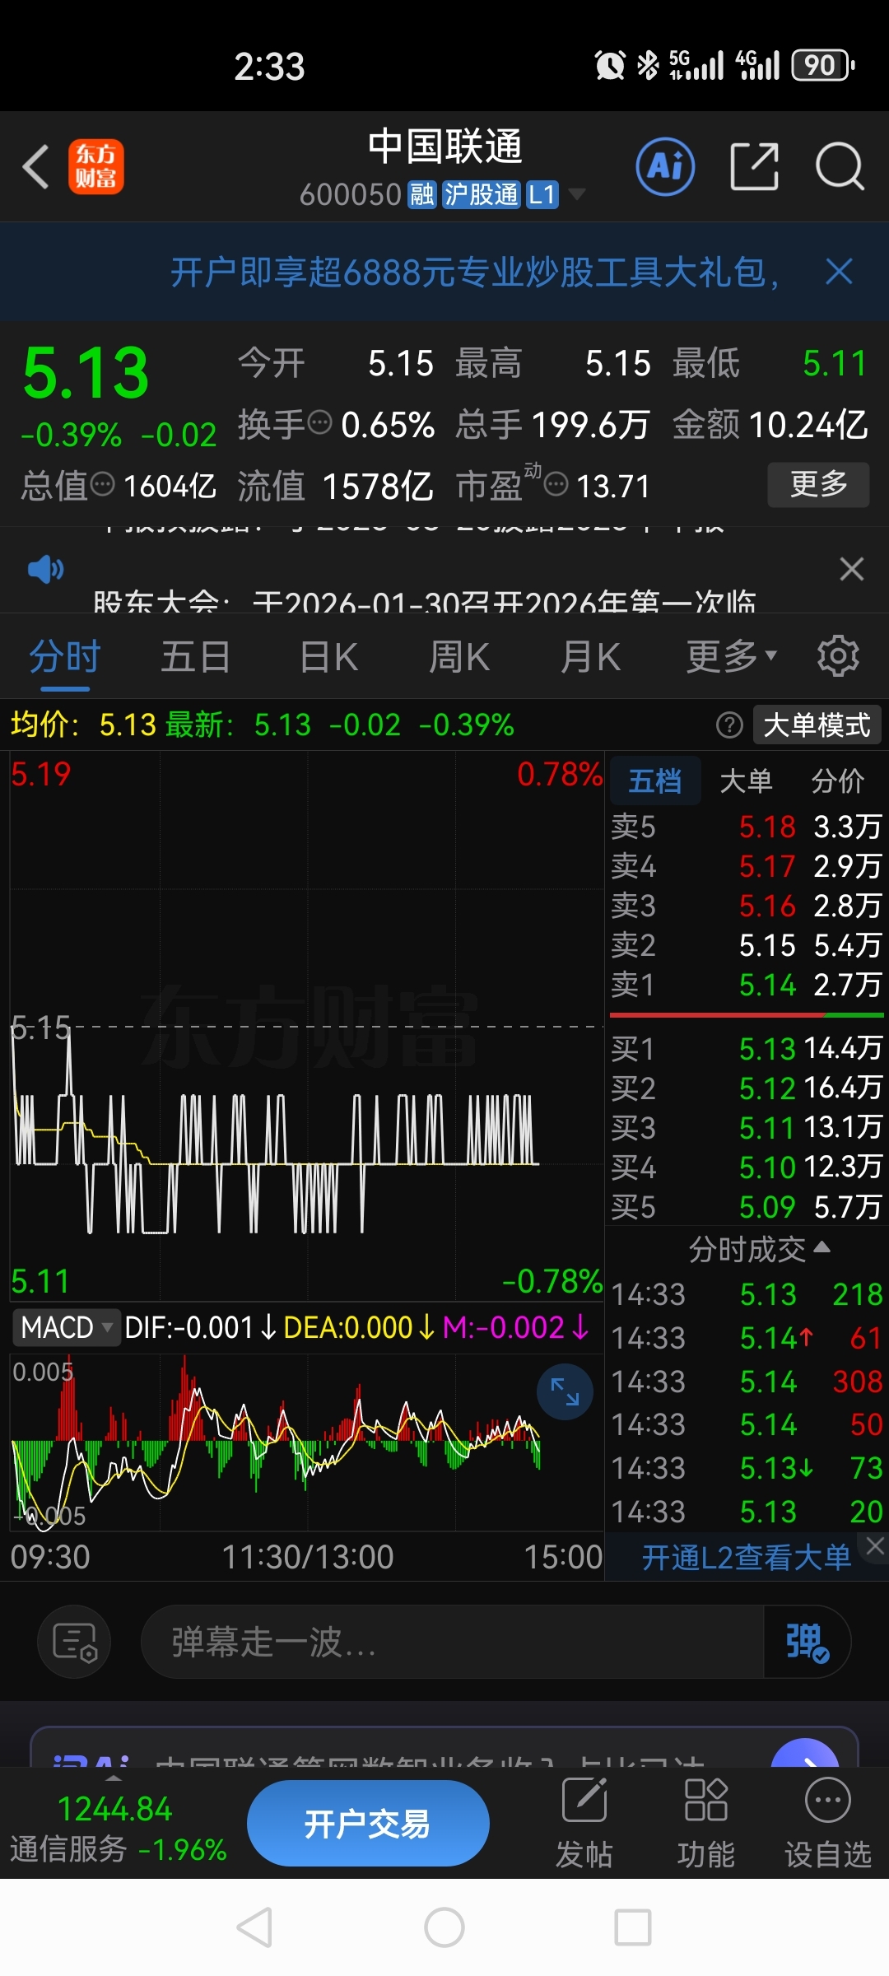Open the stock switch dropdown arrow

[577, 194]
